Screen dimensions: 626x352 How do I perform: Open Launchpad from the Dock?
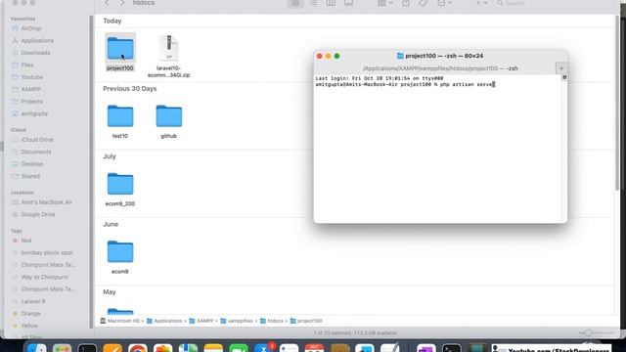(x=62, y=348)
